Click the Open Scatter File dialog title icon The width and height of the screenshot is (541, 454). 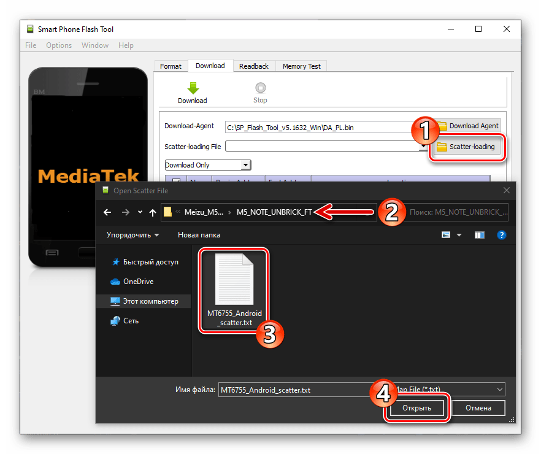(x=106, y=190)
